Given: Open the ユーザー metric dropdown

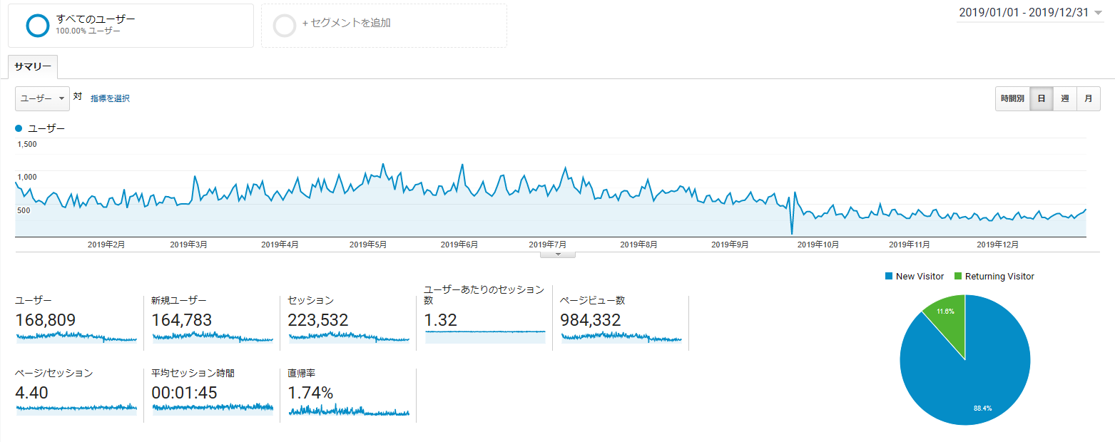Looking at the screenshot, I should [x=42, y=99].
